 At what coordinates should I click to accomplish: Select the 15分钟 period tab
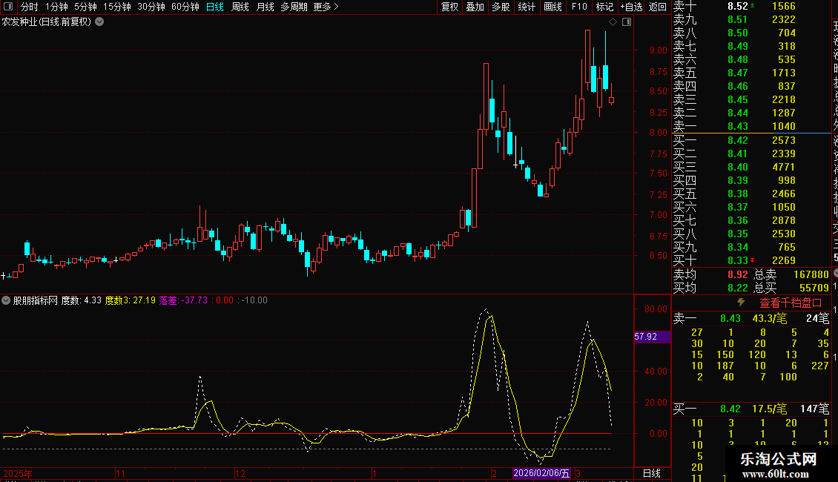117,7
